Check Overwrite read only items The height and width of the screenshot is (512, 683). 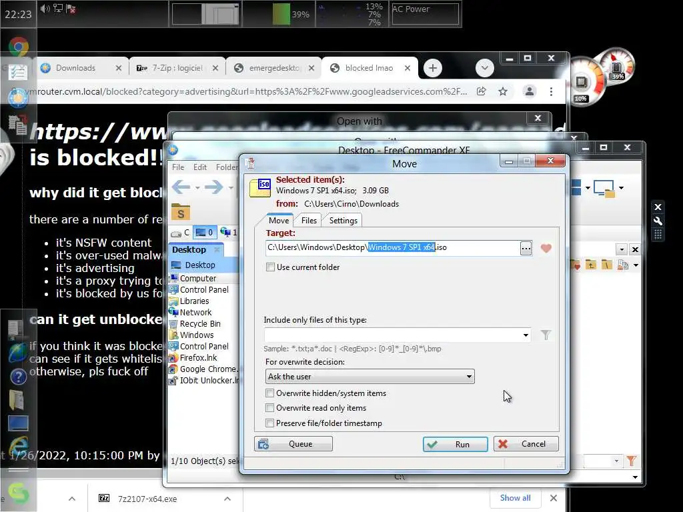click(x=269, y=408)
